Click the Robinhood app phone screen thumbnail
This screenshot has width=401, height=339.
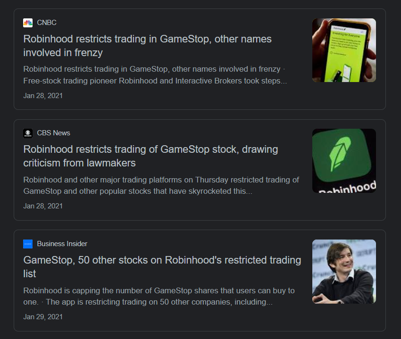click(x=344, y=50)
